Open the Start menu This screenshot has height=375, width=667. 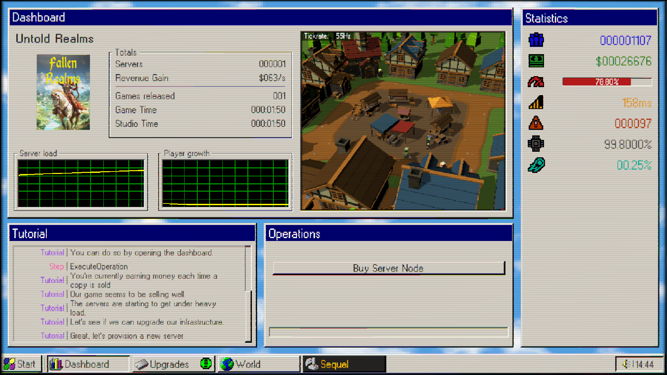[21, 364]
